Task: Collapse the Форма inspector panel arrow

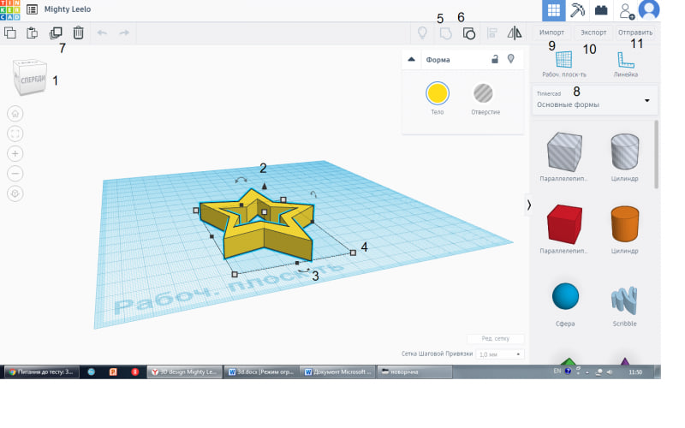Action: coord(411,60)
